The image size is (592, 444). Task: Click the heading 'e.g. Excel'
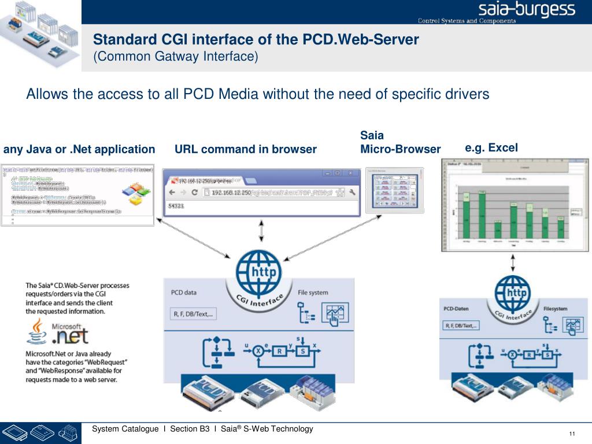click(491, 147)
